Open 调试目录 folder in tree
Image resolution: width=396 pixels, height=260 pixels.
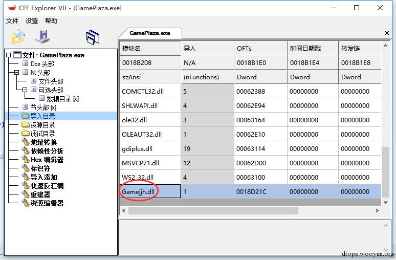tap(42, 134)
